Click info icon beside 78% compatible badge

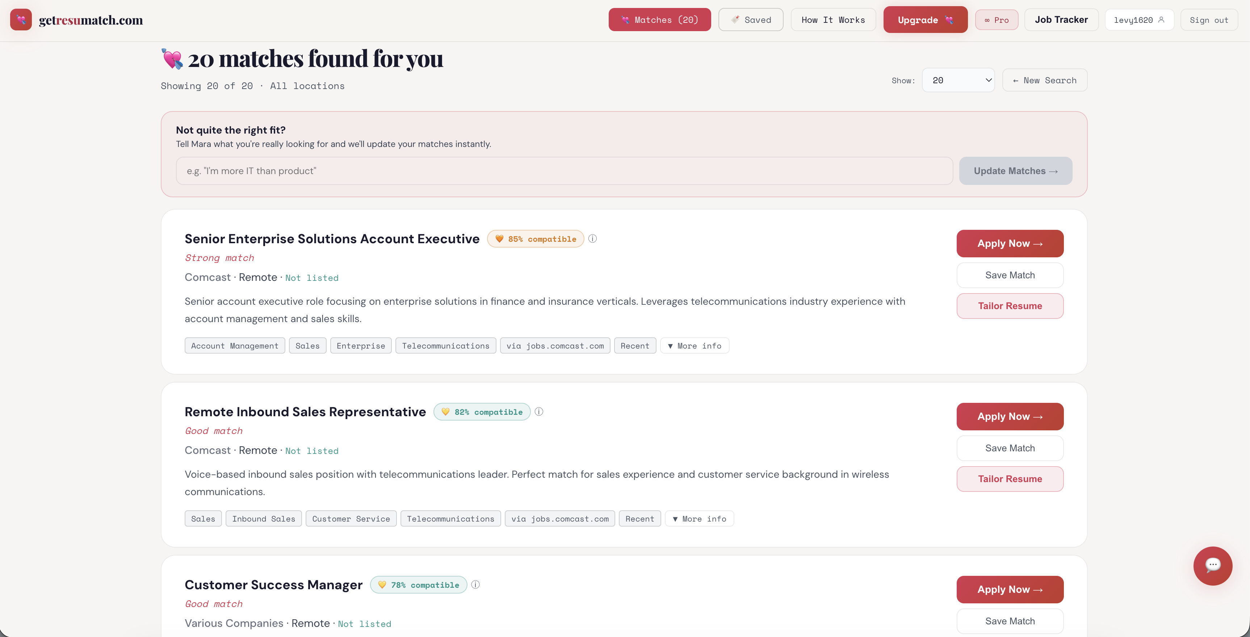[475, 585]
